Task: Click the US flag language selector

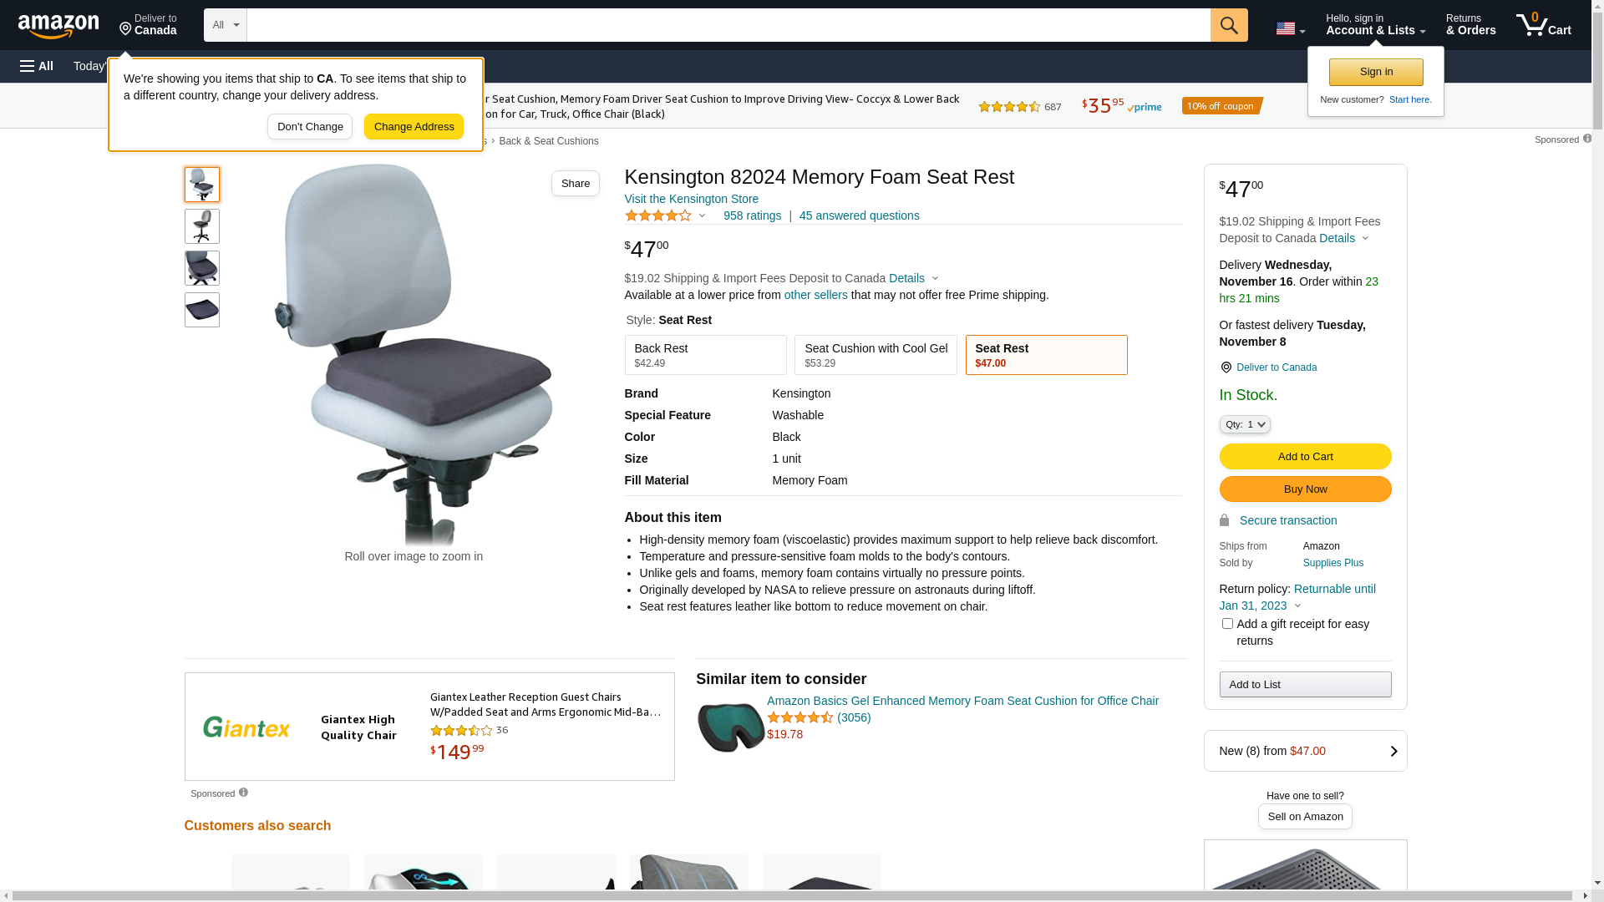Action: [x=1289, y=28]
